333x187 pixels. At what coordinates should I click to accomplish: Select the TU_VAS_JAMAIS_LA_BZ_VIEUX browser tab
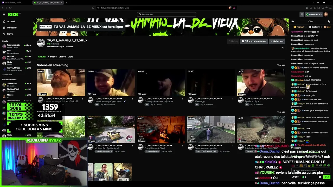point(48,3)
